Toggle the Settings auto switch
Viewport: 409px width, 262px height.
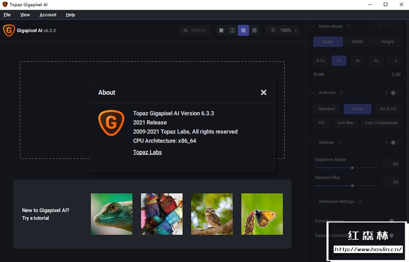(395, 143)
